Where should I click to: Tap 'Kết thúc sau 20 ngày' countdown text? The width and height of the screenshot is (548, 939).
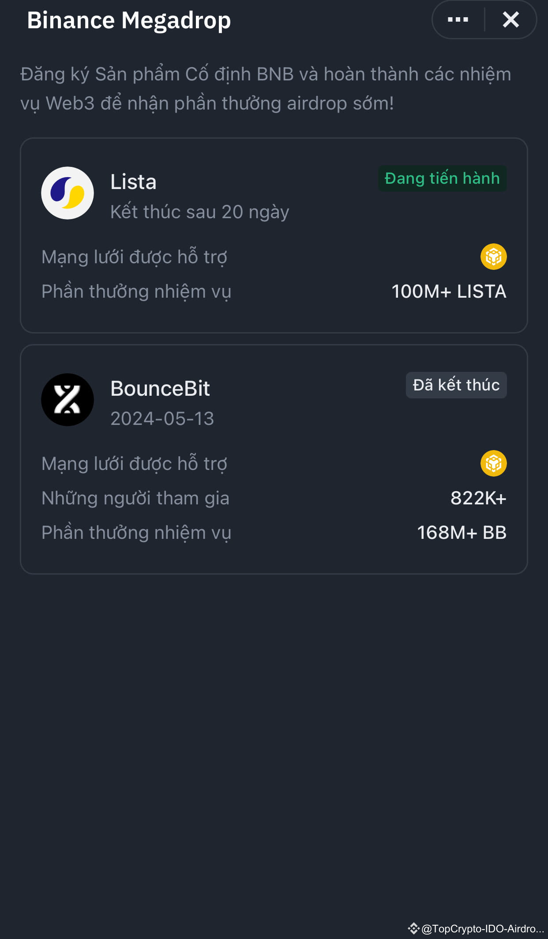[x=199, y=212]
